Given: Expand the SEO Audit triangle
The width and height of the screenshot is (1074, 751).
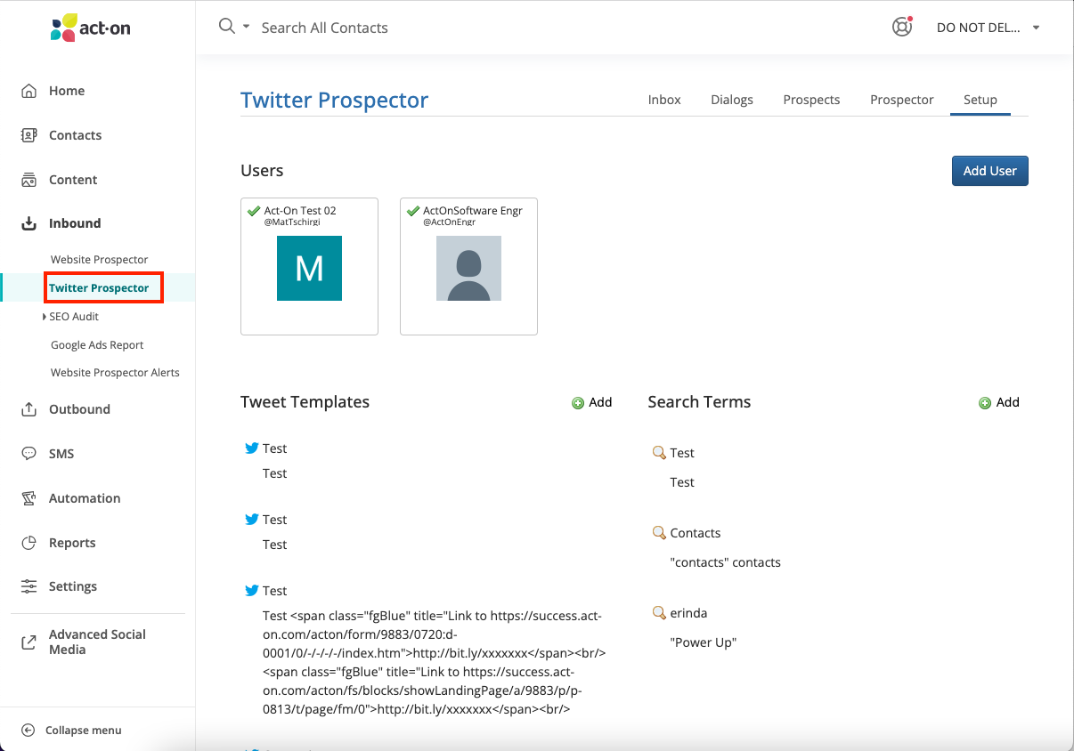Looking at the screenshot, I should [45, 317].
